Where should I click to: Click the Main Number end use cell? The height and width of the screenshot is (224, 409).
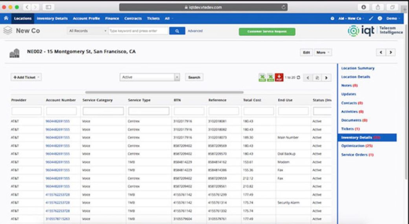(x=288, y=138)
